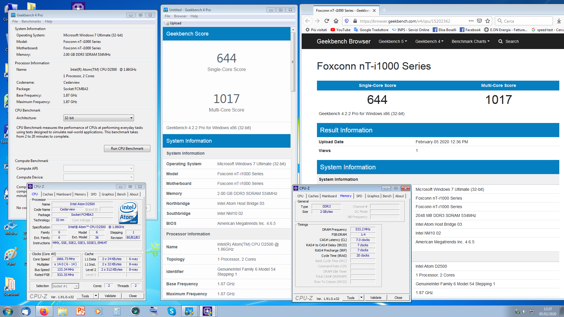Open Thunderbird from taskbar
This screenshot has width=564, height=317.
point(26,311)
